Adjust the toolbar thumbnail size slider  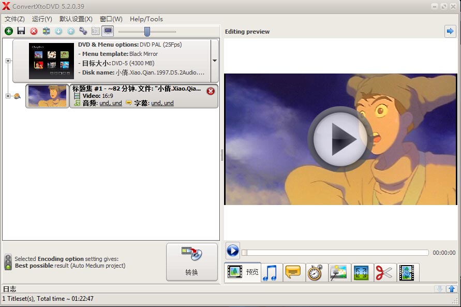(x=147, y=32)
